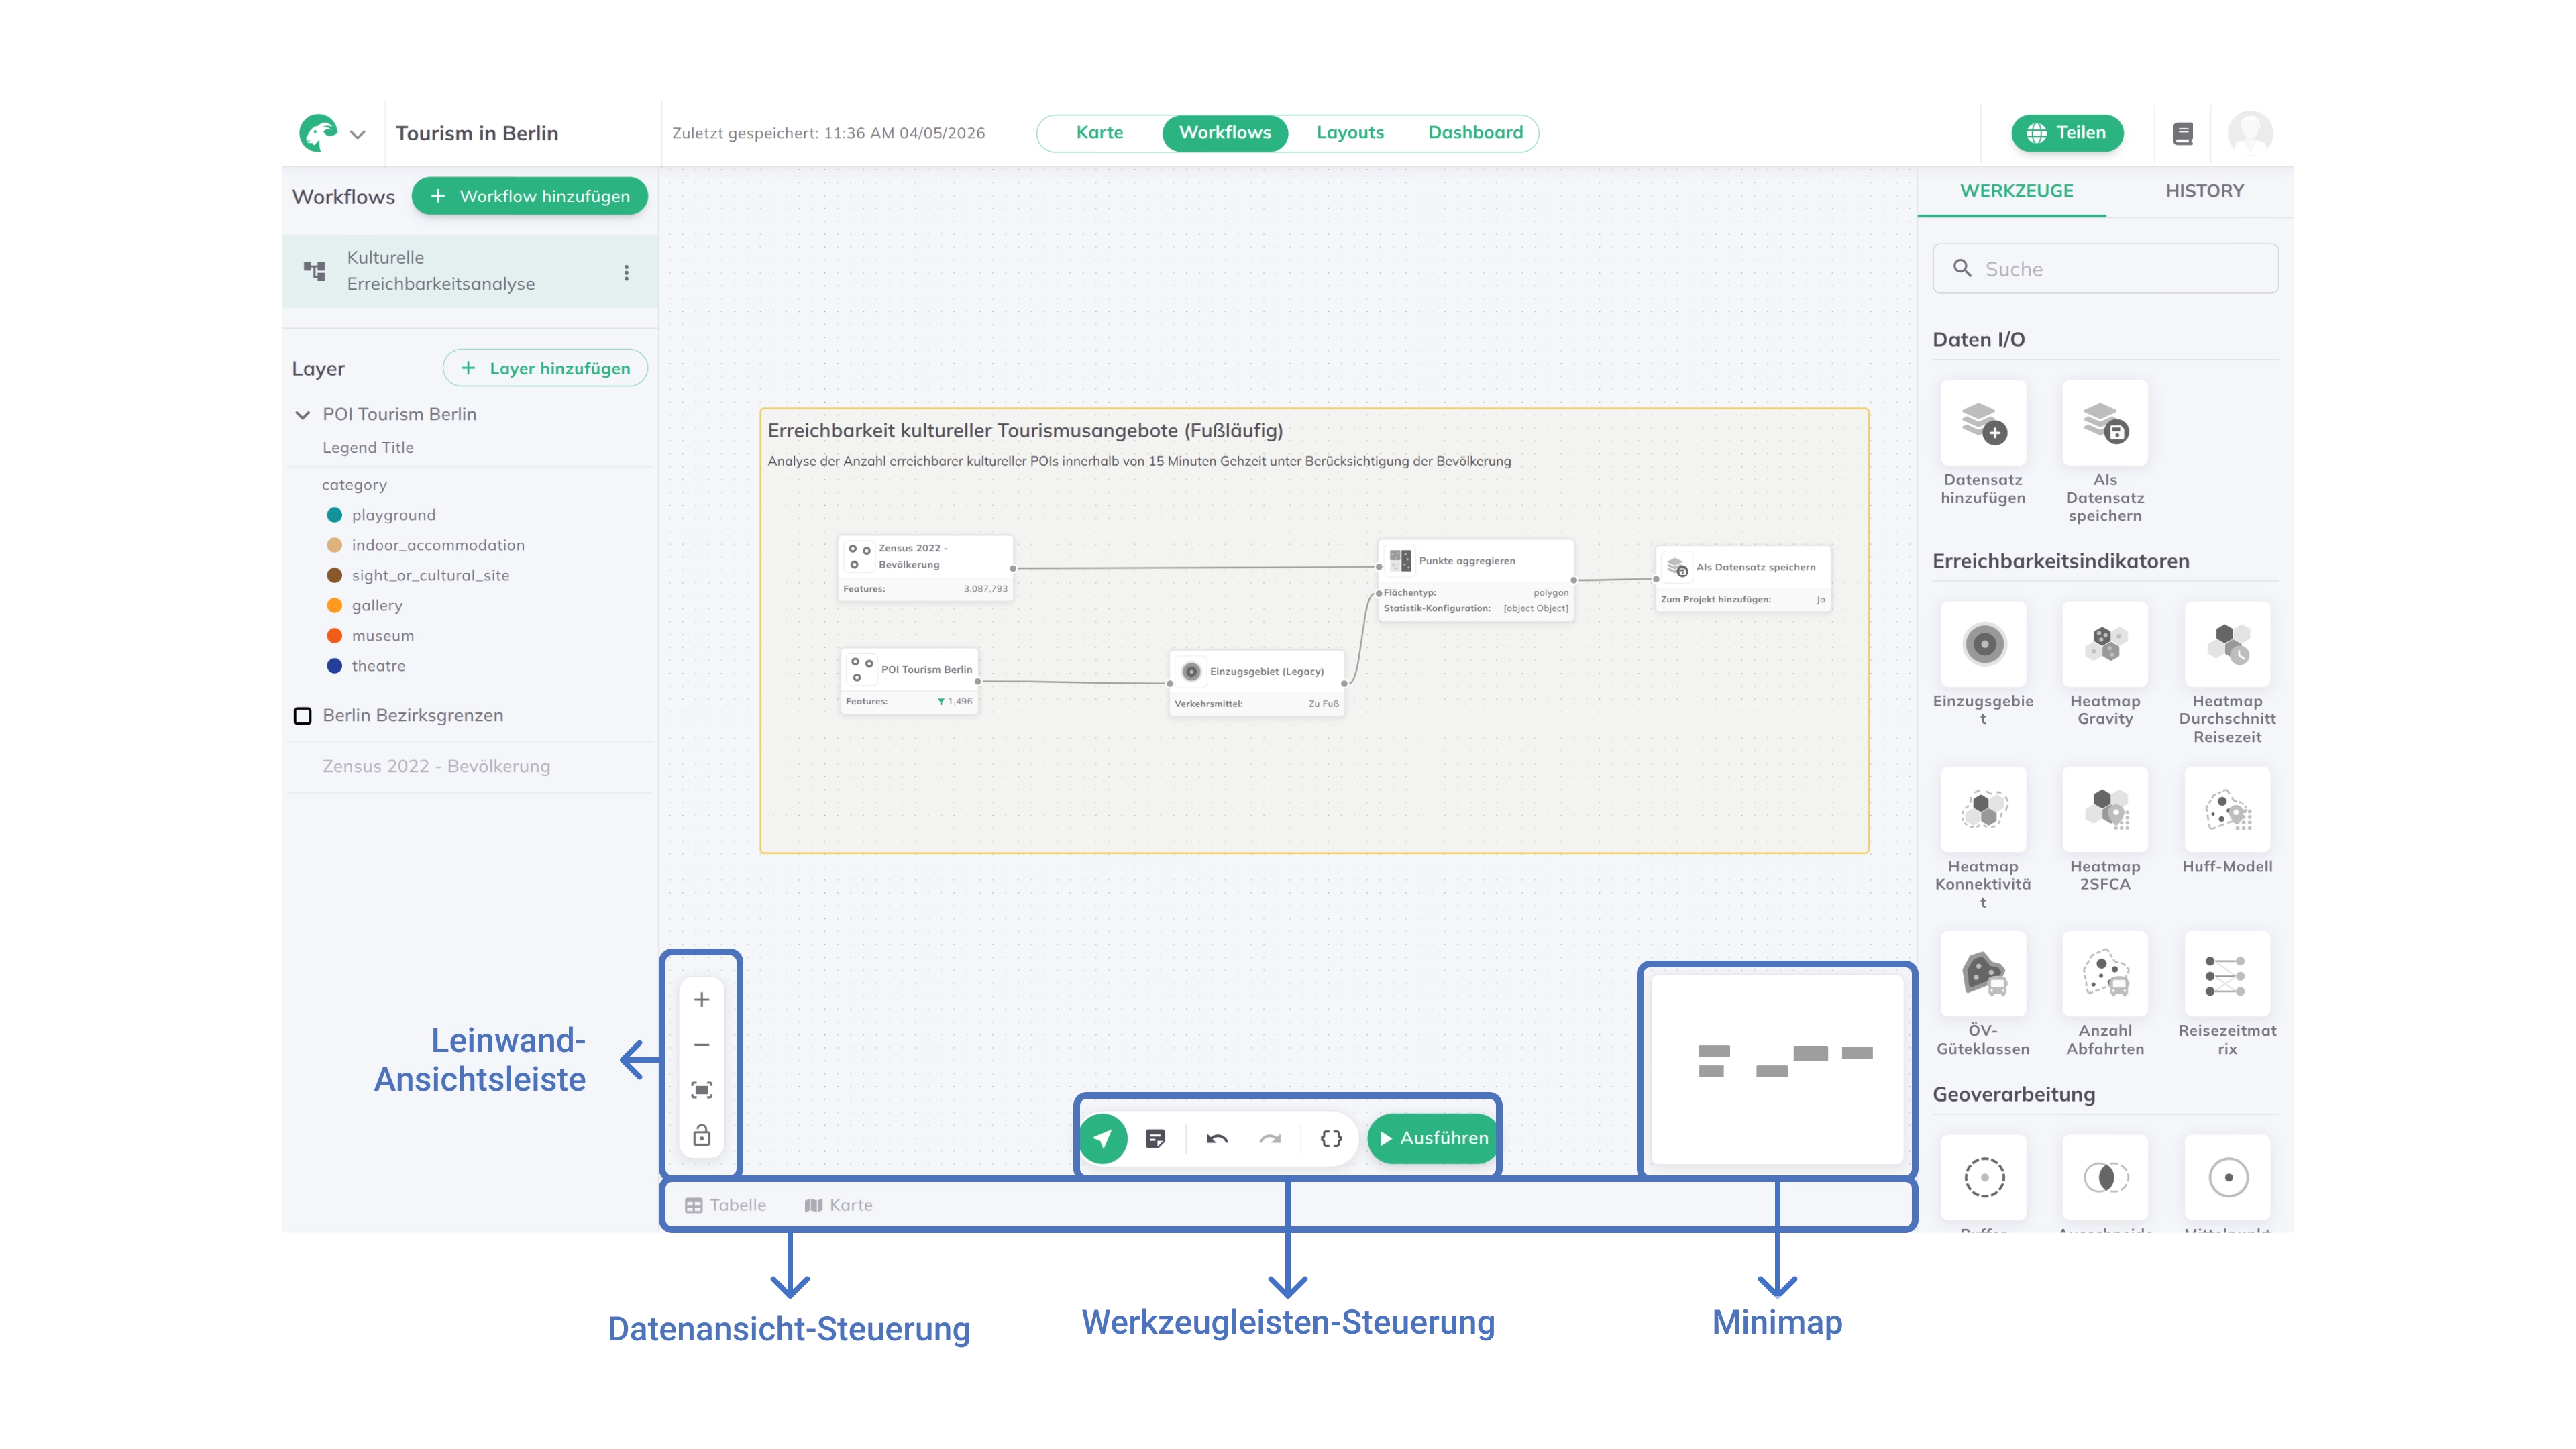Activate the pointer selection tool

(x=1102, y=1139)
